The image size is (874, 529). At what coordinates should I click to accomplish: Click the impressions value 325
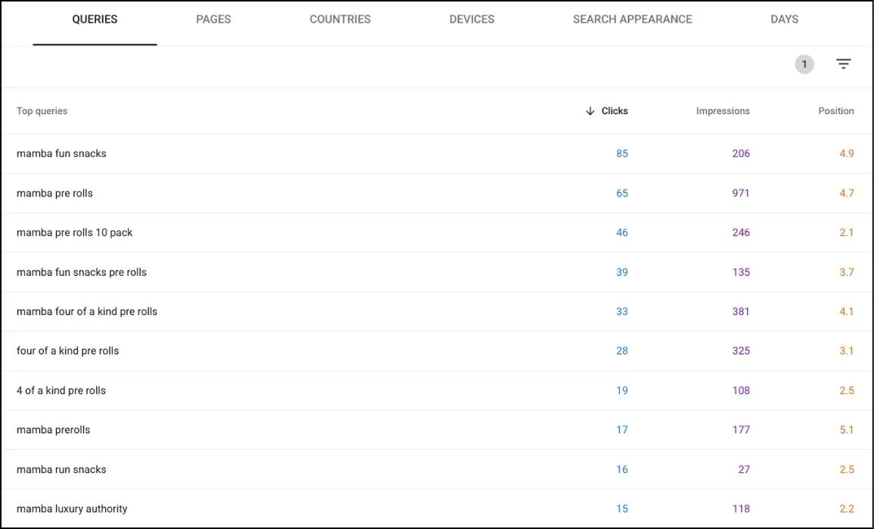click(741, 351)
